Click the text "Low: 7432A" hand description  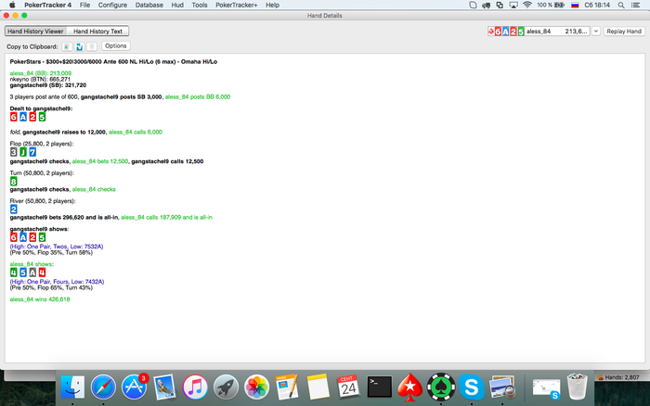87,282
